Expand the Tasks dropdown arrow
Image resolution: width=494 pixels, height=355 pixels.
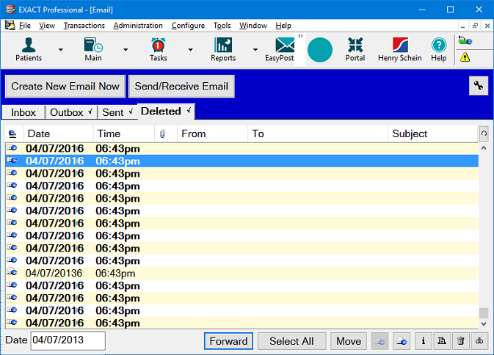[190, 50]
